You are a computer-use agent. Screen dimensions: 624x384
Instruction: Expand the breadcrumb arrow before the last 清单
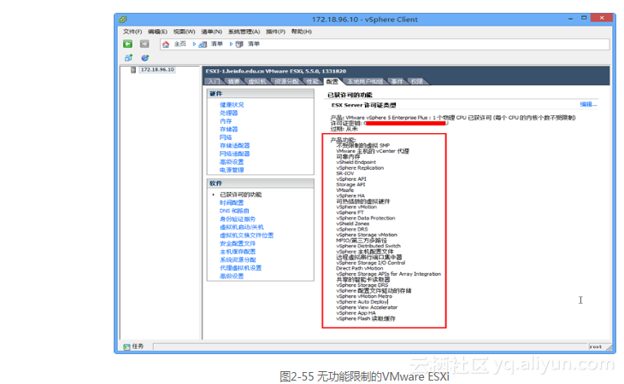point(231,44)
